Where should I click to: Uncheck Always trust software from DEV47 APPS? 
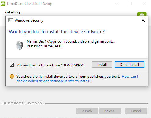(12, 65)
